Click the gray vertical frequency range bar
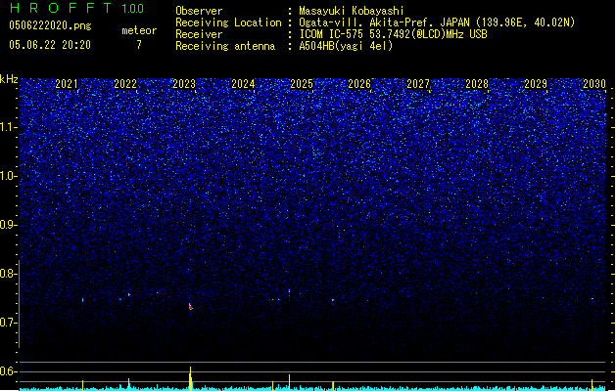The height and width of the screenshot is (391, 616). pos(19,303)
